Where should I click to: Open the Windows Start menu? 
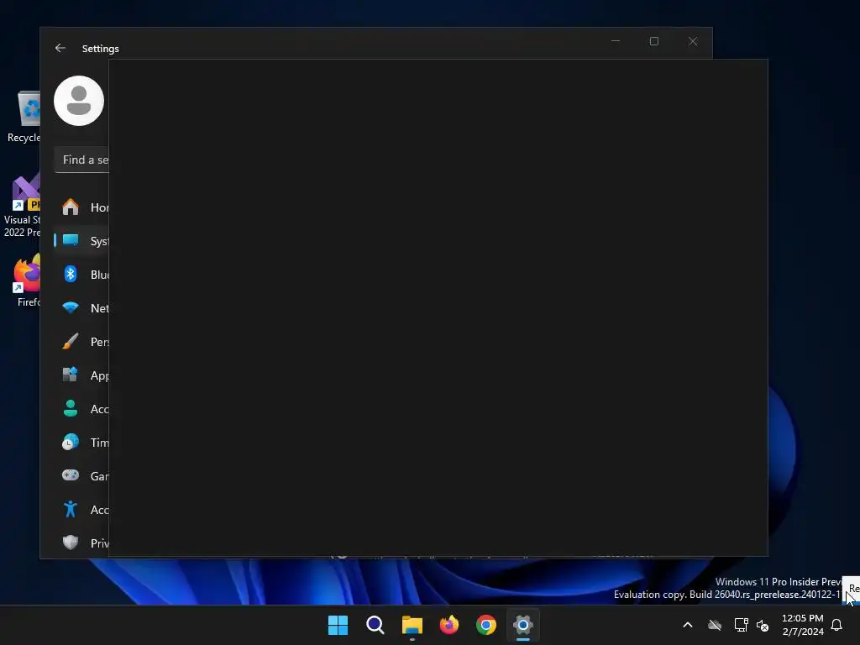[x=338, y=625]
